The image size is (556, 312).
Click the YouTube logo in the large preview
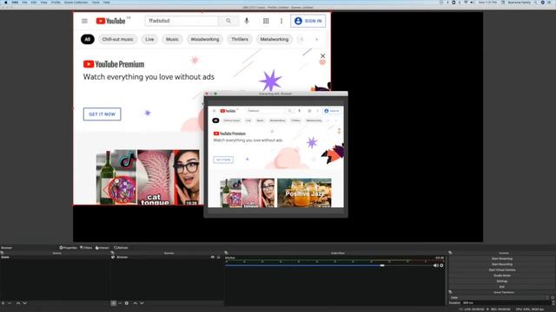[110, 21]
